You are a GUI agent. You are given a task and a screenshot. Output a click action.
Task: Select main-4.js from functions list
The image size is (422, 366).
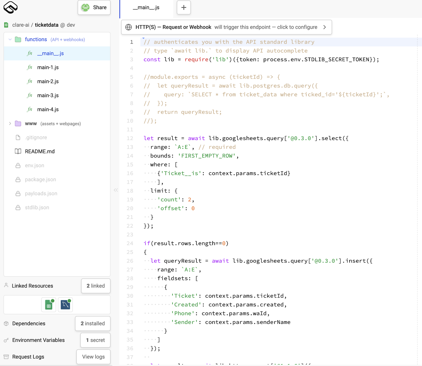tap(48, 109)
